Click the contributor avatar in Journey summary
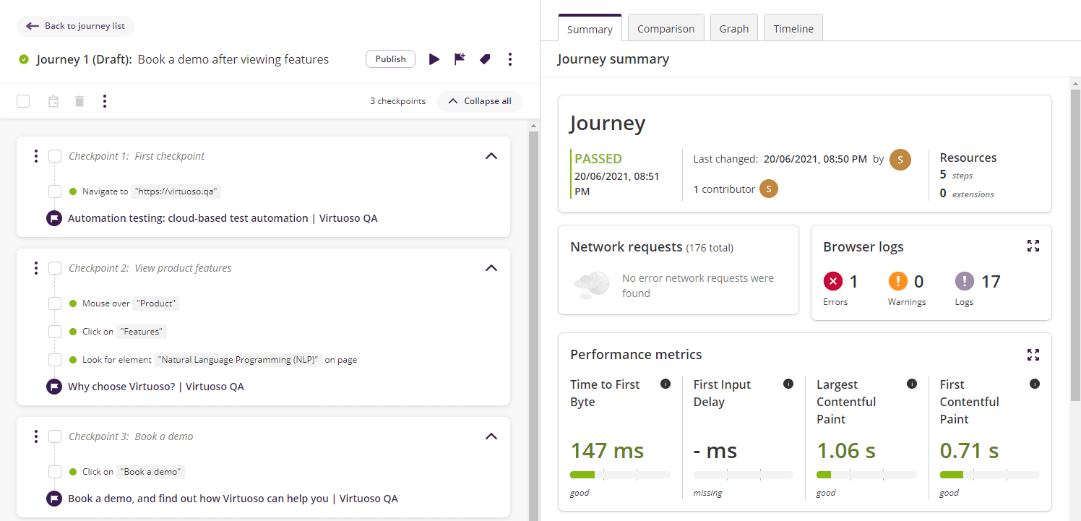This screenshot has height=521, width=1081. click(769, 189)
